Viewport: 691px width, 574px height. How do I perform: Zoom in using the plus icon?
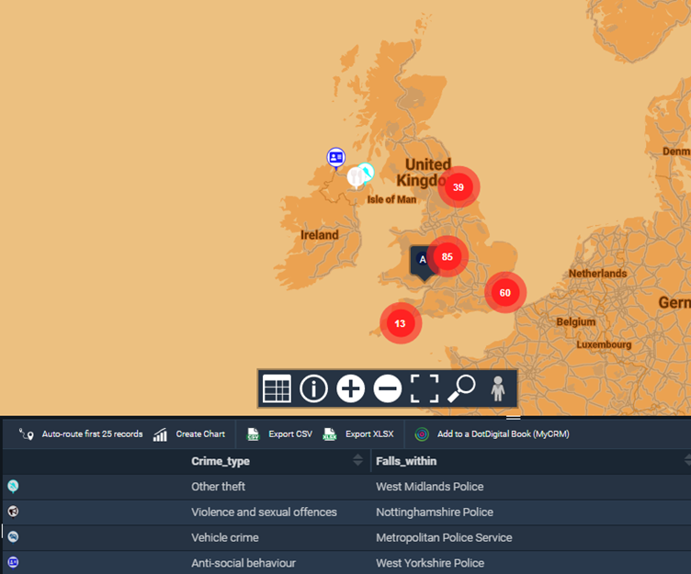point(351,388)
